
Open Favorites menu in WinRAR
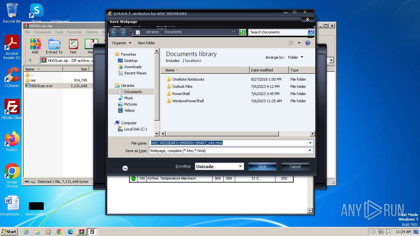[x=74, y=32]
